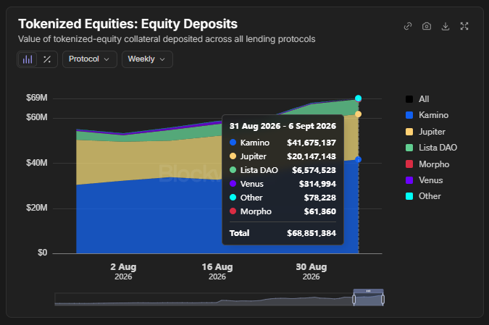Switch to percentage view
Viewport: 489px width, 325px height.
tap(47, 59)
